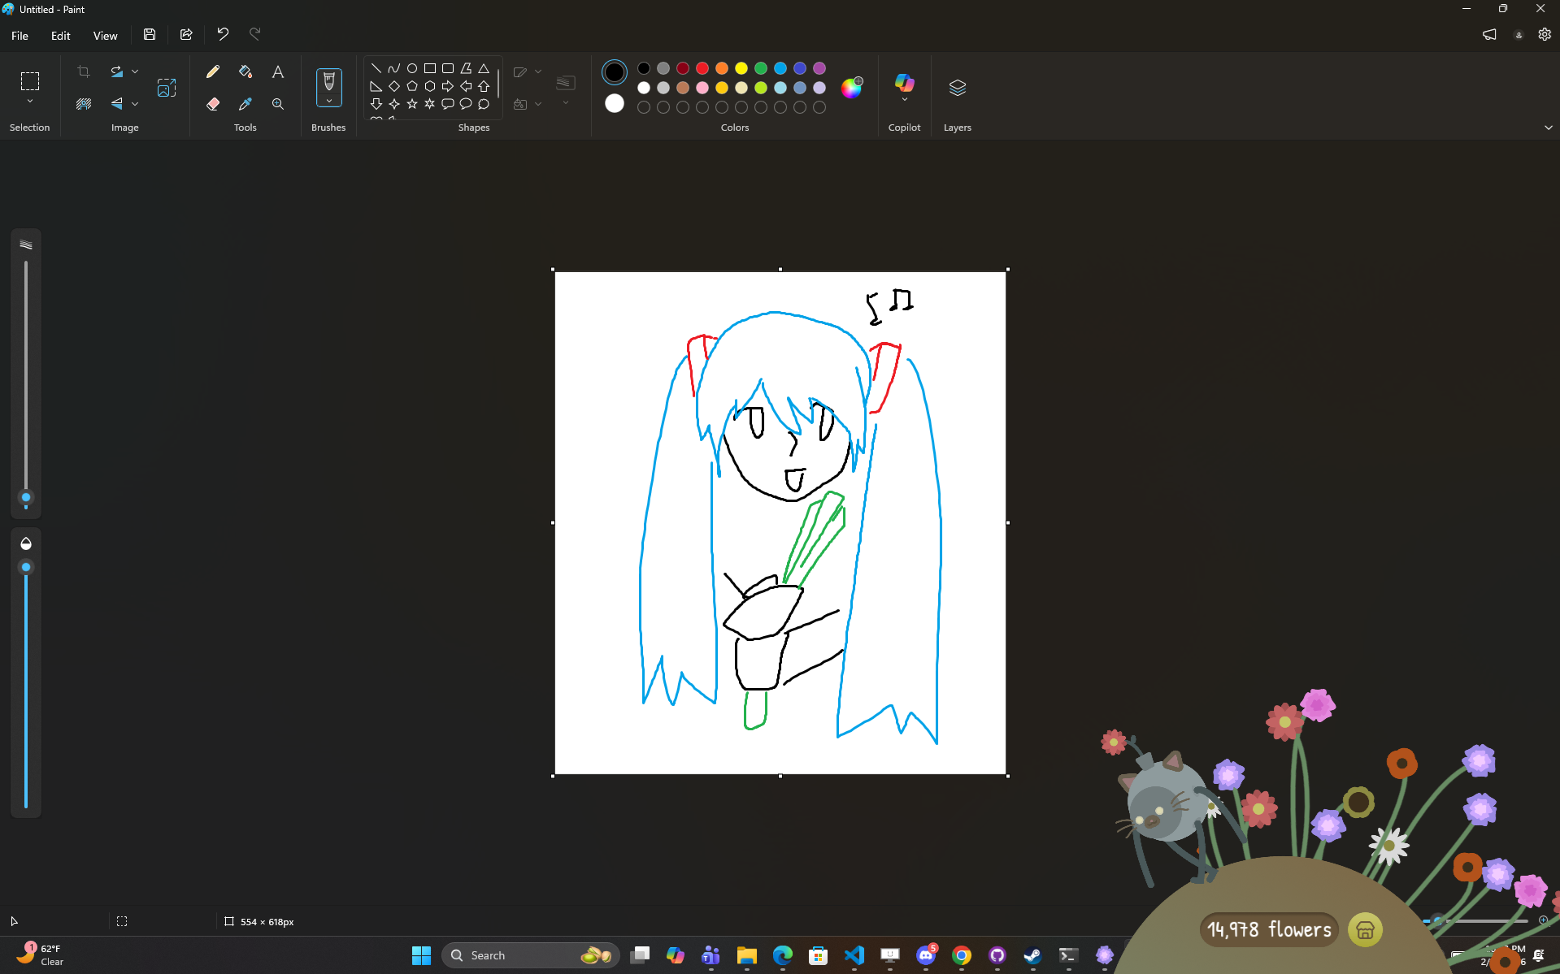
Task: Click the Crop image icon
Action: click(x=84, y=71)
